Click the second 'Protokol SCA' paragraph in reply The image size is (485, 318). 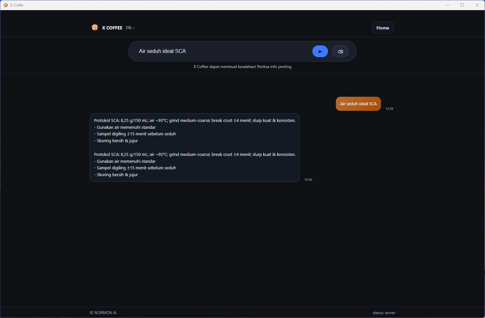click(195, 155)
